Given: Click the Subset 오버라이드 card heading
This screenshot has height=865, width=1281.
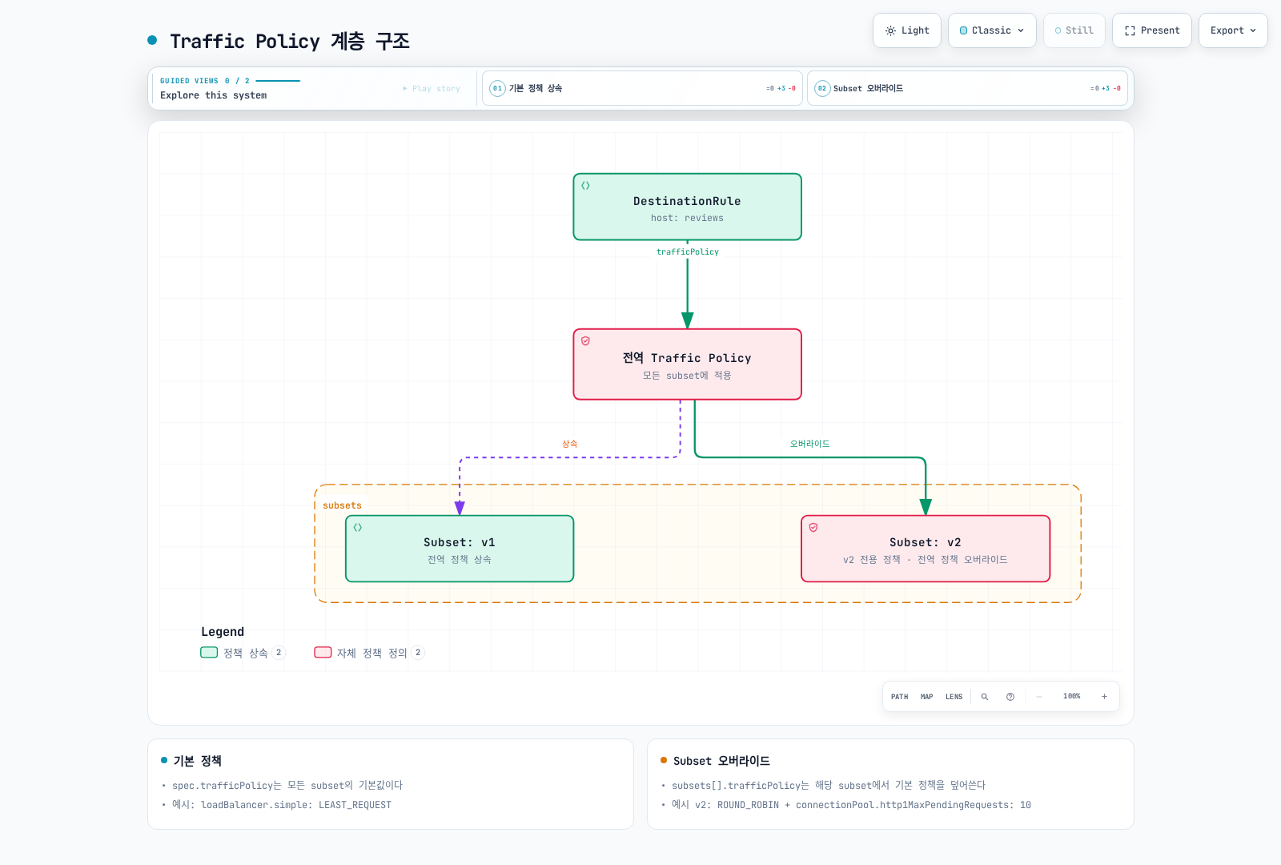Looking at the screenshot, I should [721, 761].
